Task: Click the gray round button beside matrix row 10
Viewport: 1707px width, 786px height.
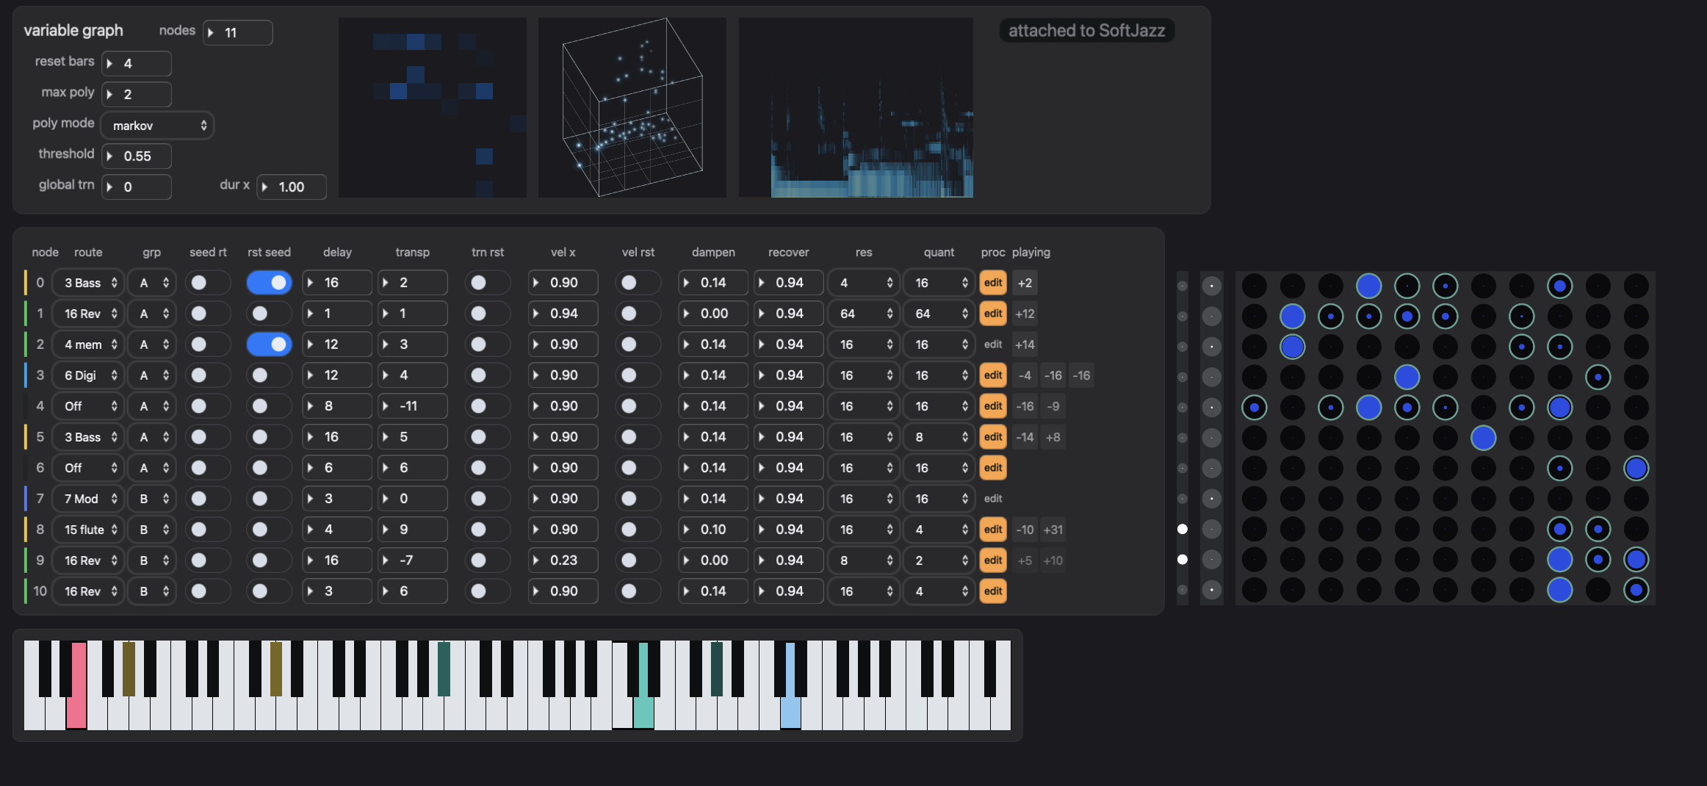Action: [x=1212, y=590]
